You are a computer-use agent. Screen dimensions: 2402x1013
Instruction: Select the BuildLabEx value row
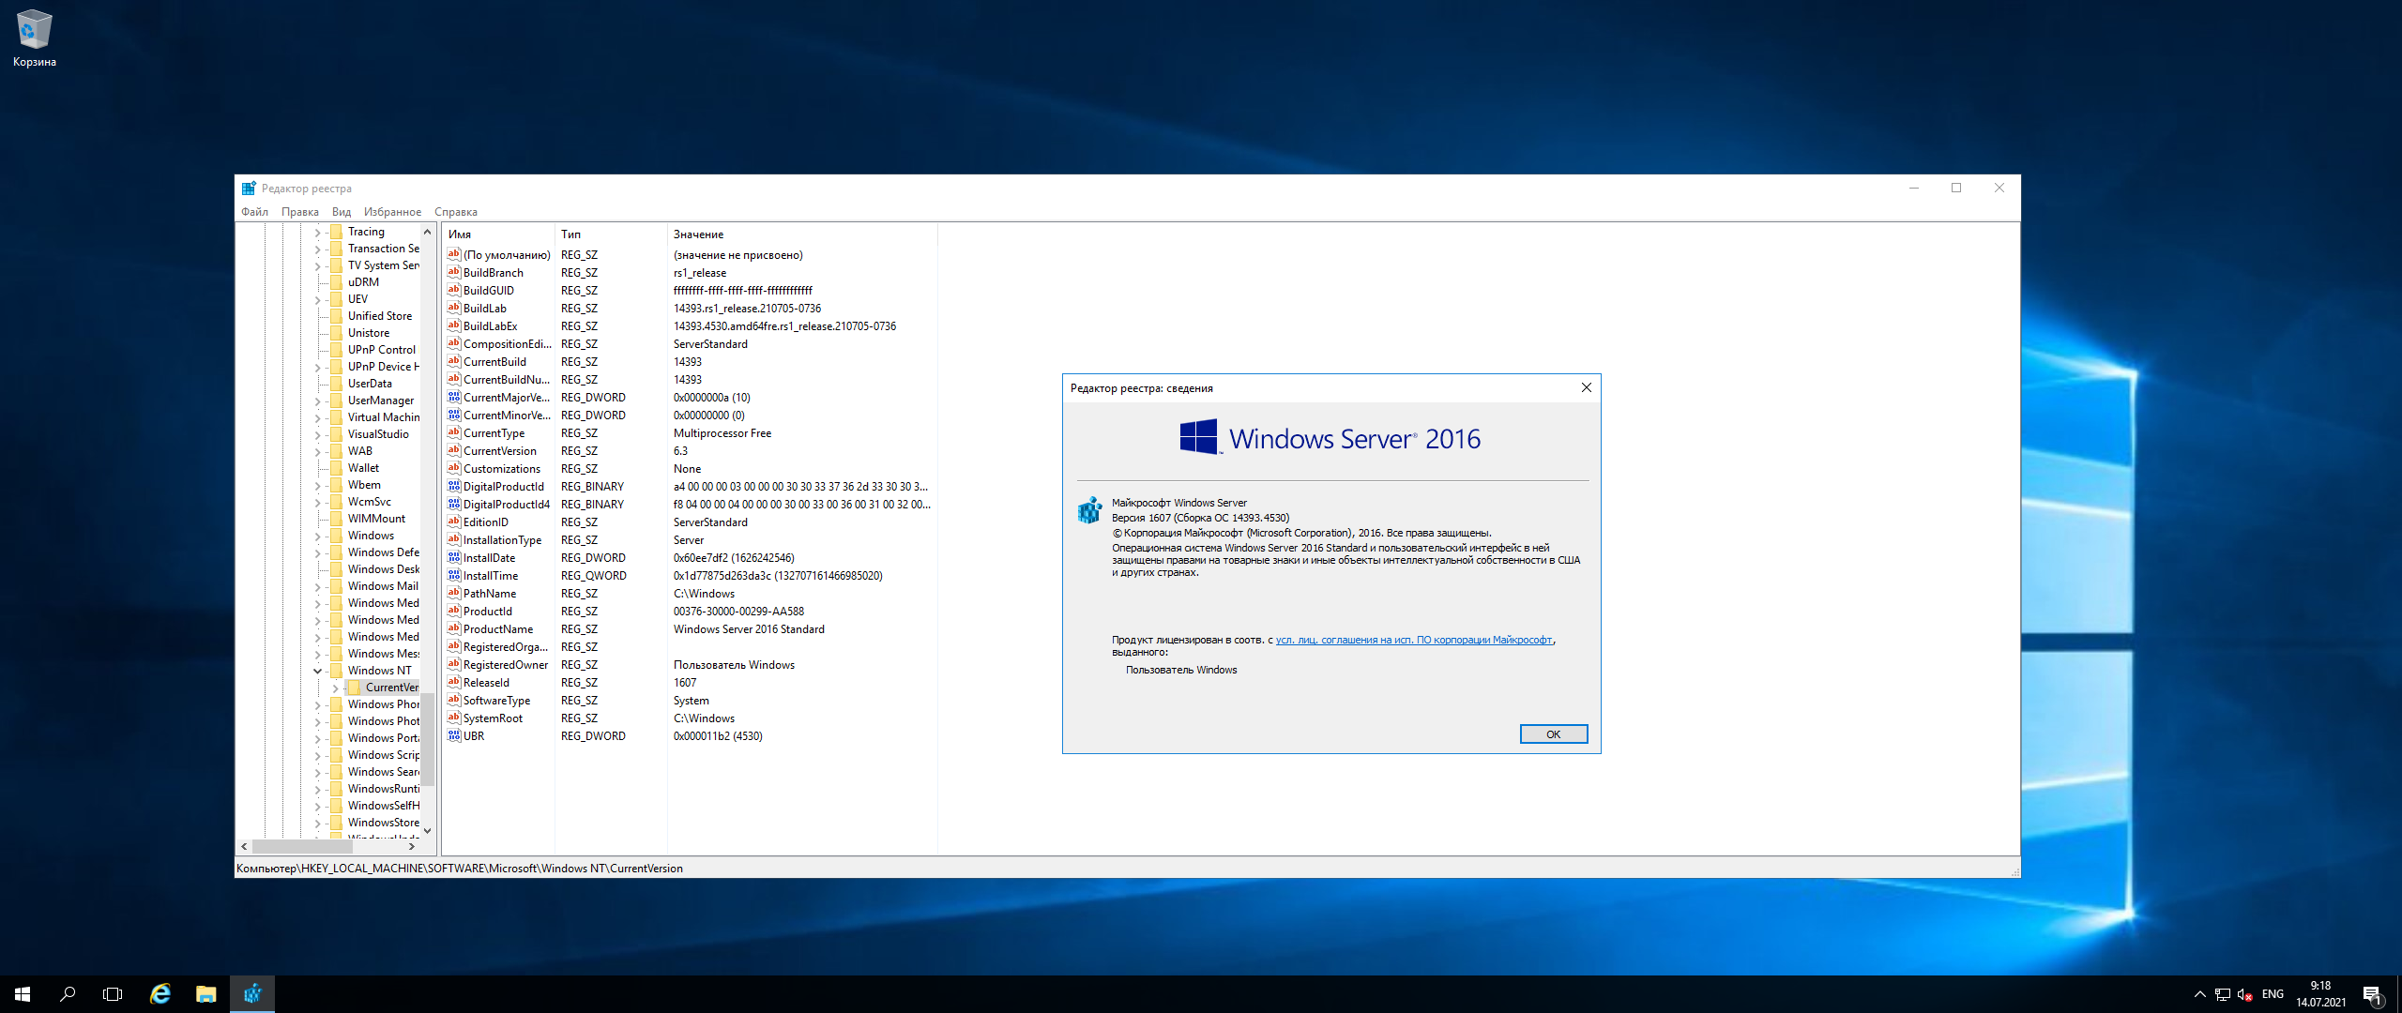tap(690, 326)
